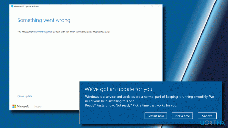Click the Cancel update link
The width and height of the screenshot is (228, 128).
[x=24, y=96]
